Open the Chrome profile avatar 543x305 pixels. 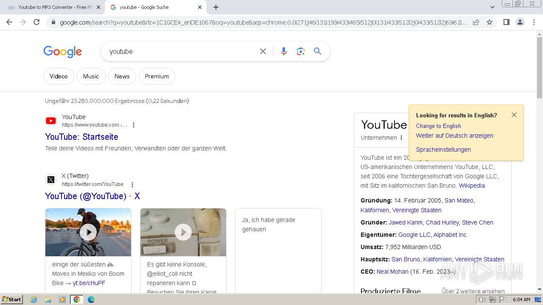coord(520,22)
